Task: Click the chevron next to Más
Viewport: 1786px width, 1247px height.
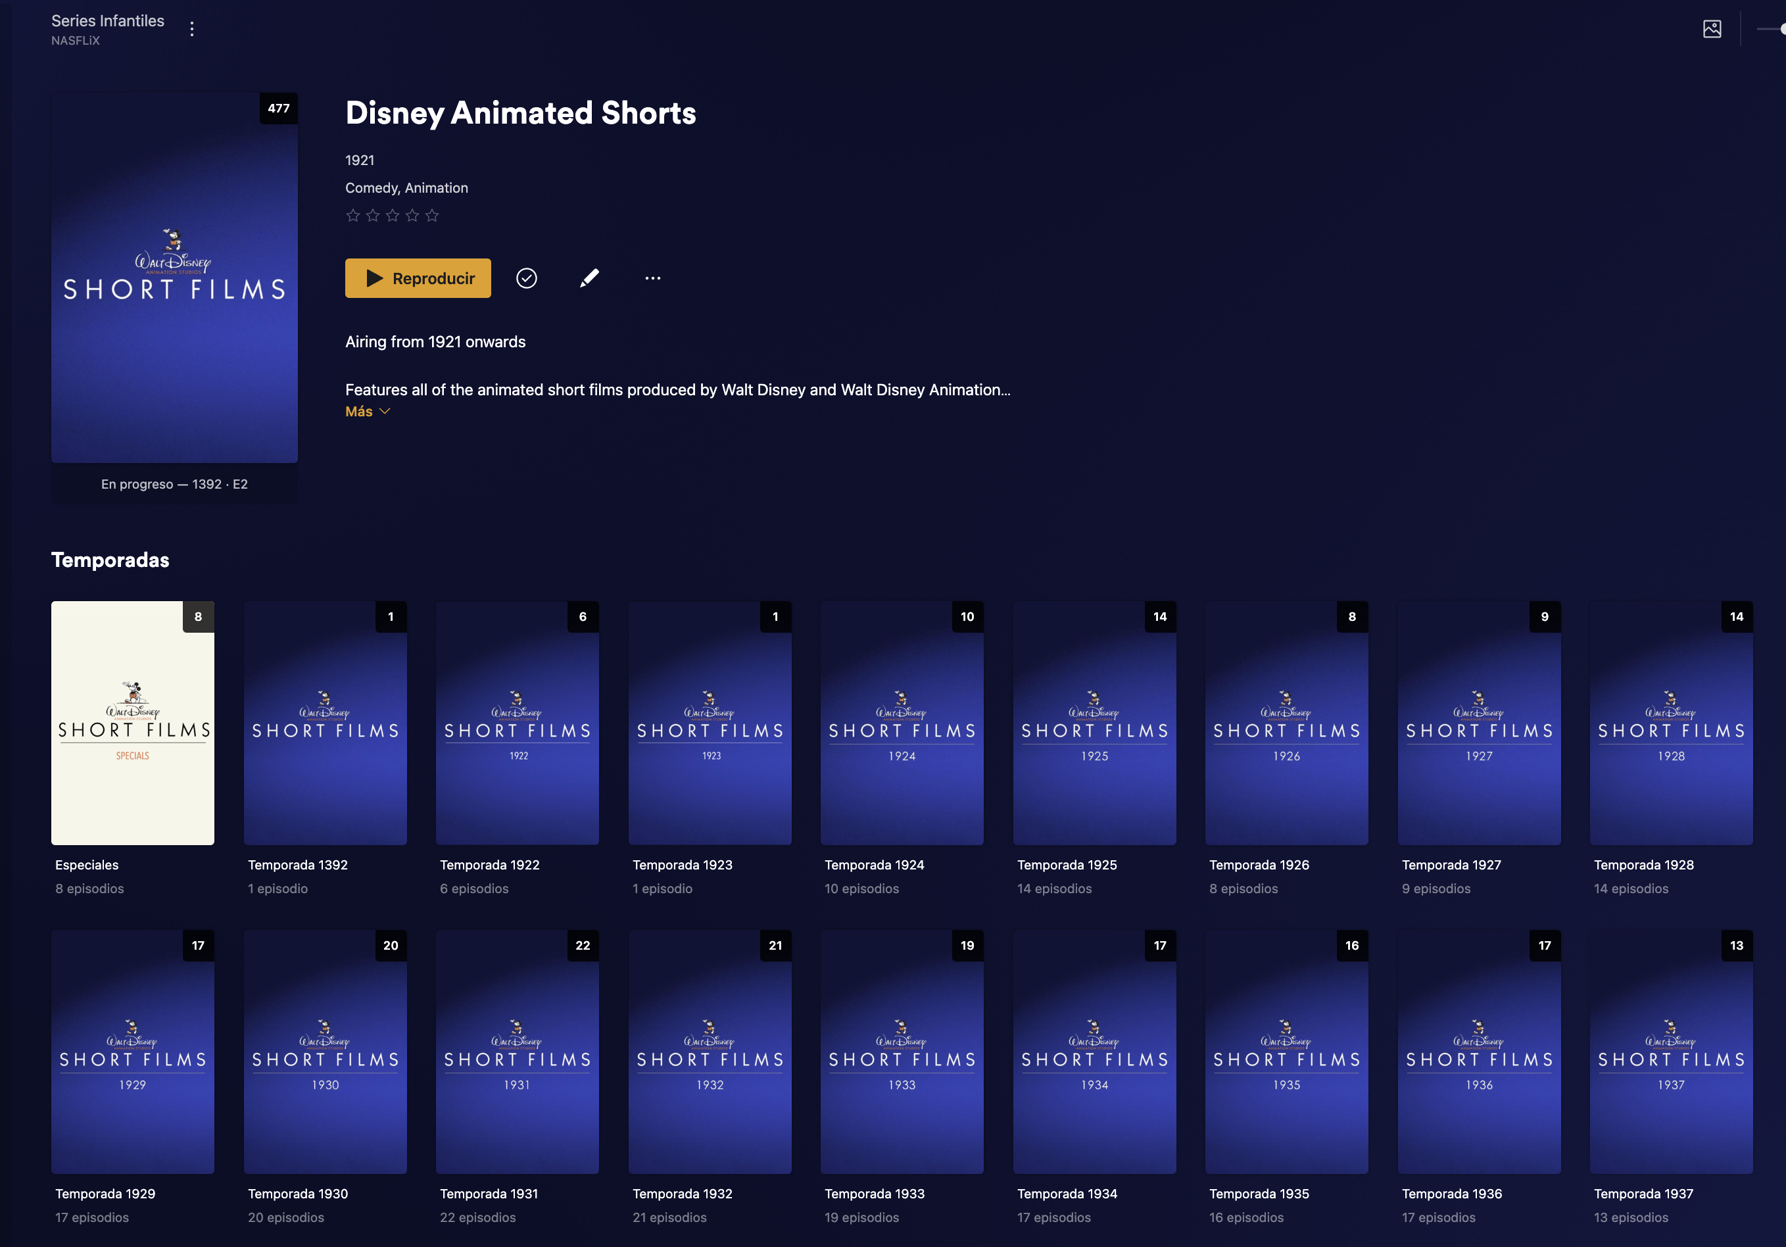Action: click(x=385, y=412)
